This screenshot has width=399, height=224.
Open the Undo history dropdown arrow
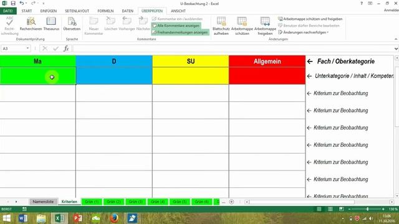26,4
